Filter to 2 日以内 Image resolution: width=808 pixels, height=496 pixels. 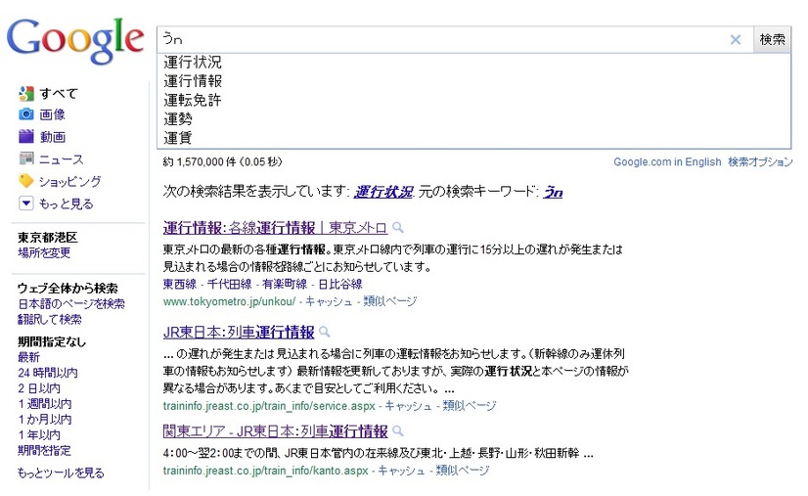click(39, 388)
